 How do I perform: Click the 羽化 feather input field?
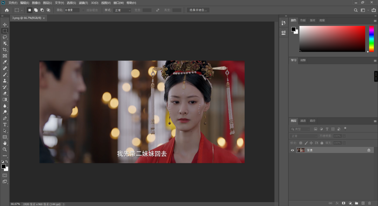point(72,10)
